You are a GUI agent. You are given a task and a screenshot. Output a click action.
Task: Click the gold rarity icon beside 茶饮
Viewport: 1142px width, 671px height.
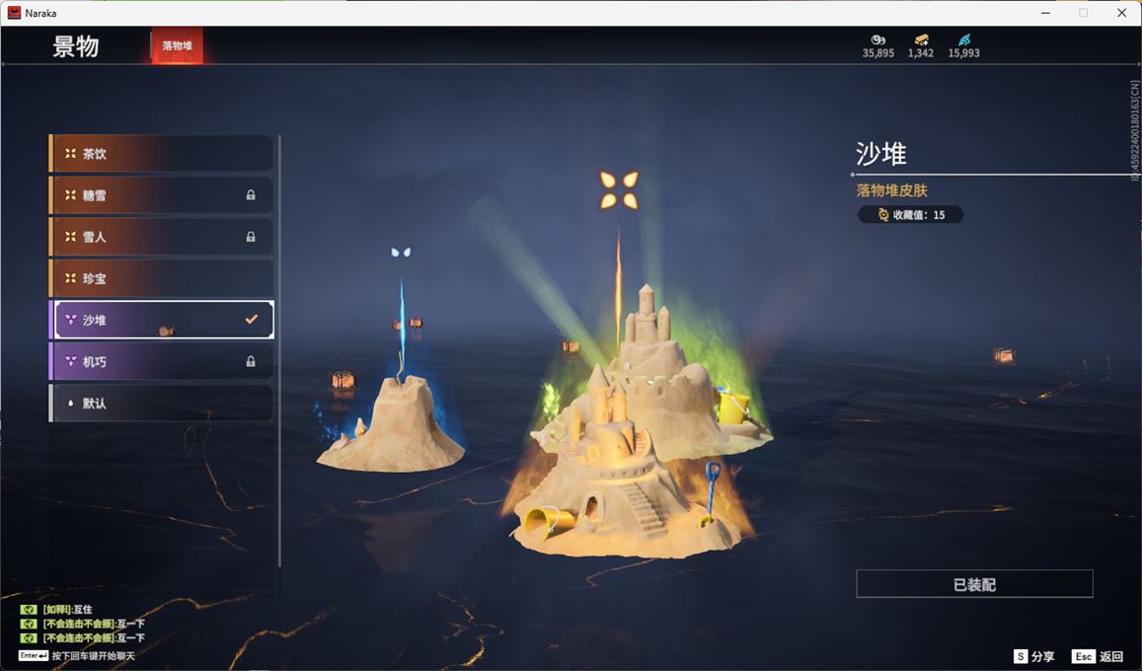coord(71,154)
